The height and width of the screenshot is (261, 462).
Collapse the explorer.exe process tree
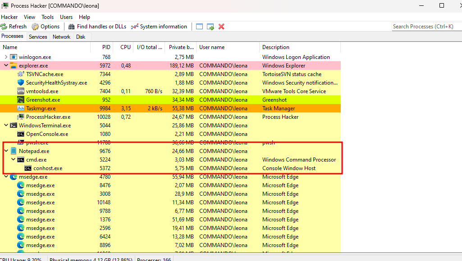click(6, 66)
